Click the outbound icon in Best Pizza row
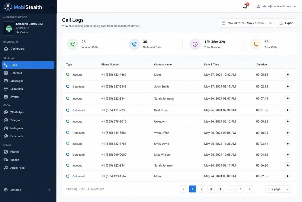 (68, 110)
